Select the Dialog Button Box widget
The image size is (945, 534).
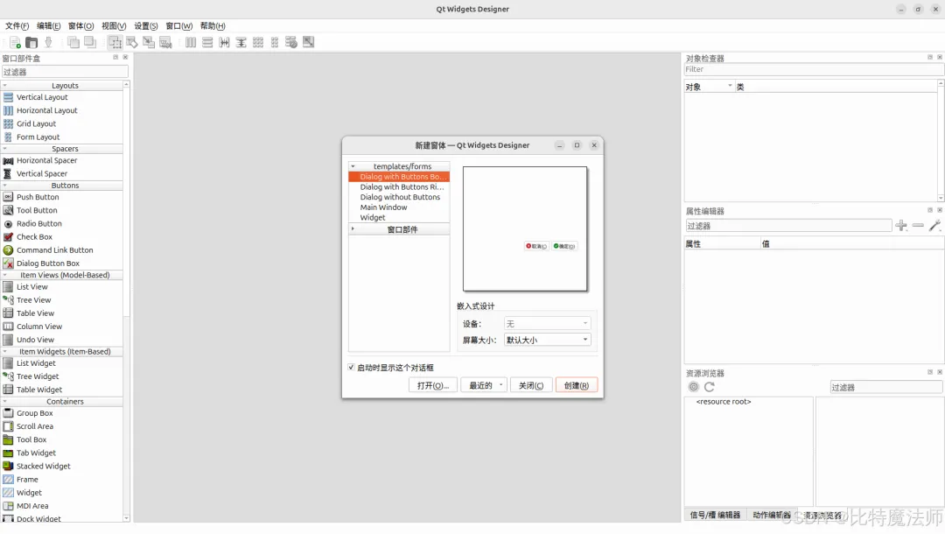[48, 263]
